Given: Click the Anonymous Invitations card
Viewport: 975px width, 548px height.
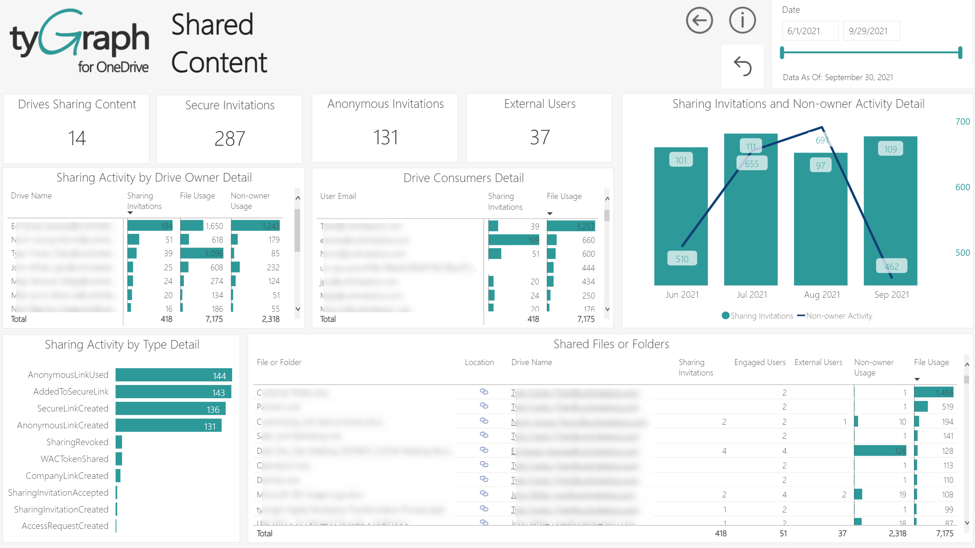Looking at the screenshot, I should click(385, 128).
